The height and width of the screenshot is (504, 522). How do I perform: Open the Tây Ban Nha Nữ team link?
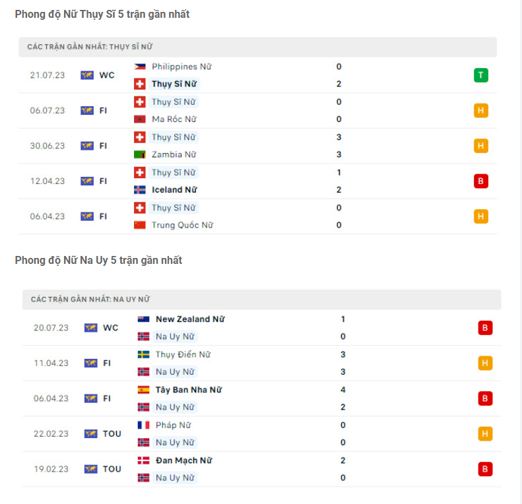189,390
